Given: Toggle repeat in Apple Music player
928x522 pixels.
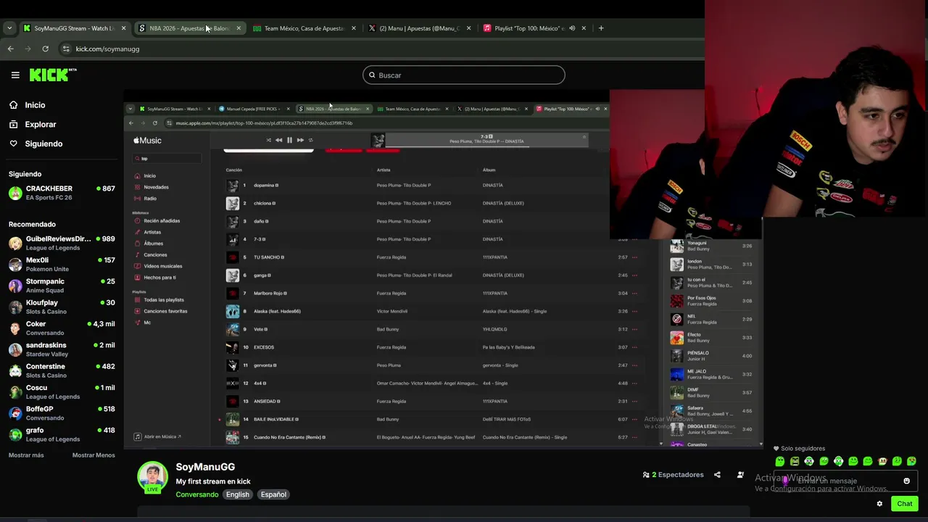Looking at the screenshot, I should pyautogui.click(x=310, y=140).
